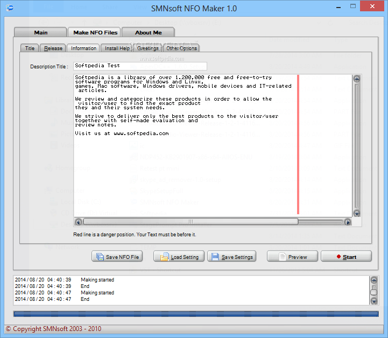The width and height of the screenshot is (388, 338).
Task: Select log entry 'End' at 04:40:39
Action: pyautogui.click(x=52, y=286)
